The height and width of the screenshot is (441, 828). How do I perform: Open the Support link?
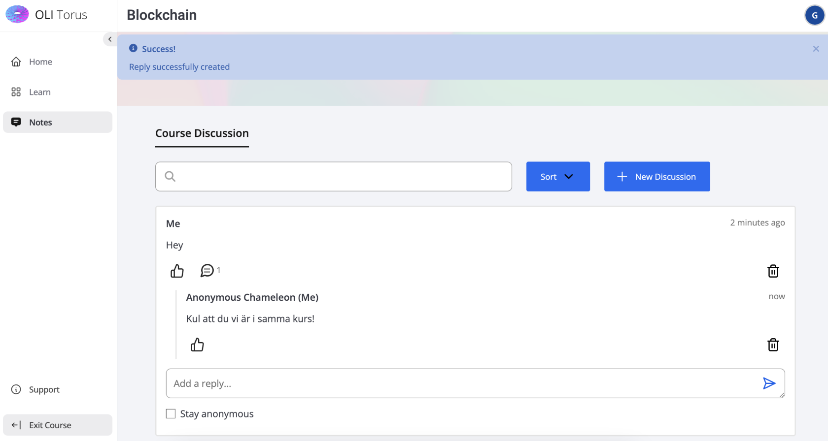[x=44, y=390]
